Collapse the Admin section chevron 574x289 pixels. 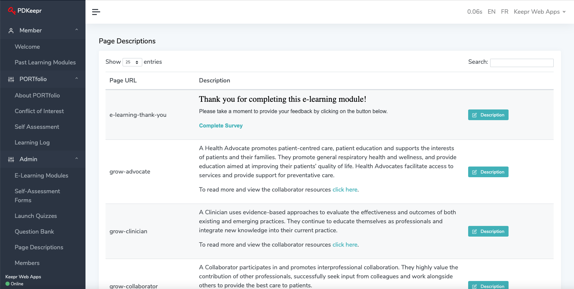click(x=76, y=159)
